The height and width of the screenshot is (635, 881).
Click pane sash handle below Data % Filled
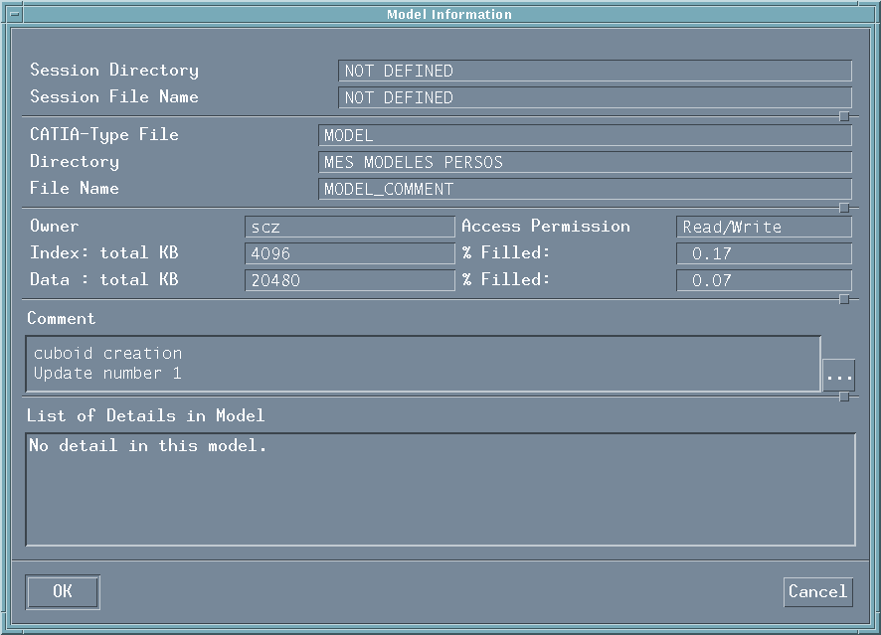click(x=844, y=299)
